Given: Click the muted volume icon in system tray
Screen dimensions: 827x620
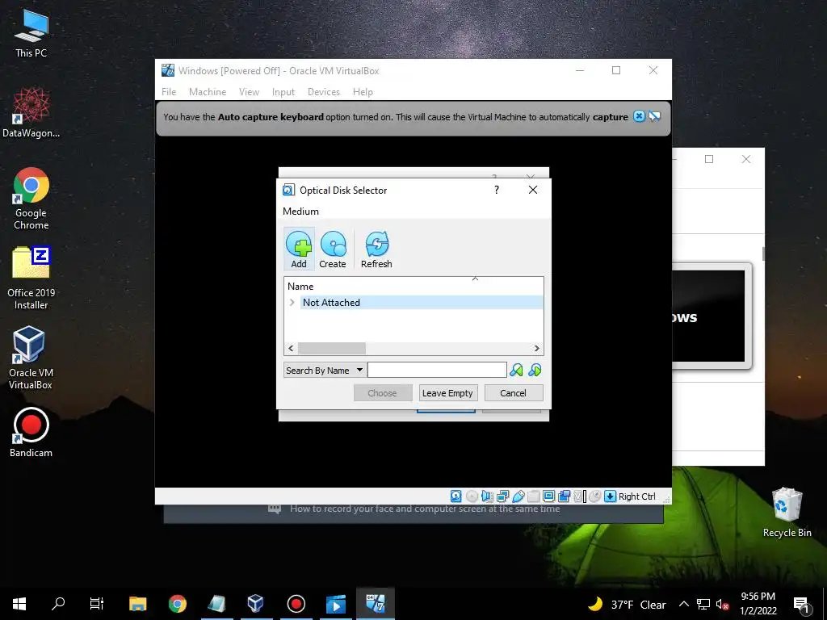Looking at the screenshot, I should point(723,604).
